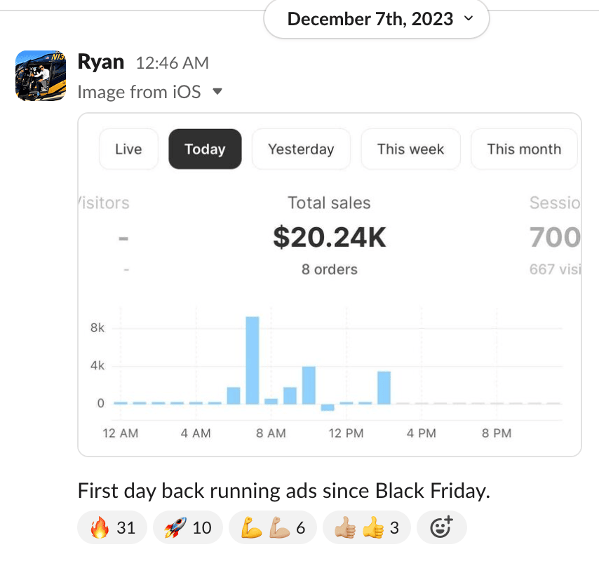Select the Today tab
This screenshot has width=599, height=561.
coord(205,149)
